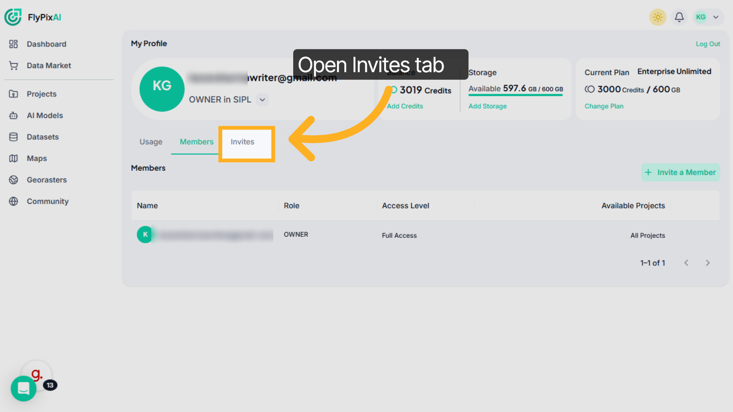The height and width of the screenshot is (412, 733).
Task: Open the Invites tab
Action: click(242, 142)
